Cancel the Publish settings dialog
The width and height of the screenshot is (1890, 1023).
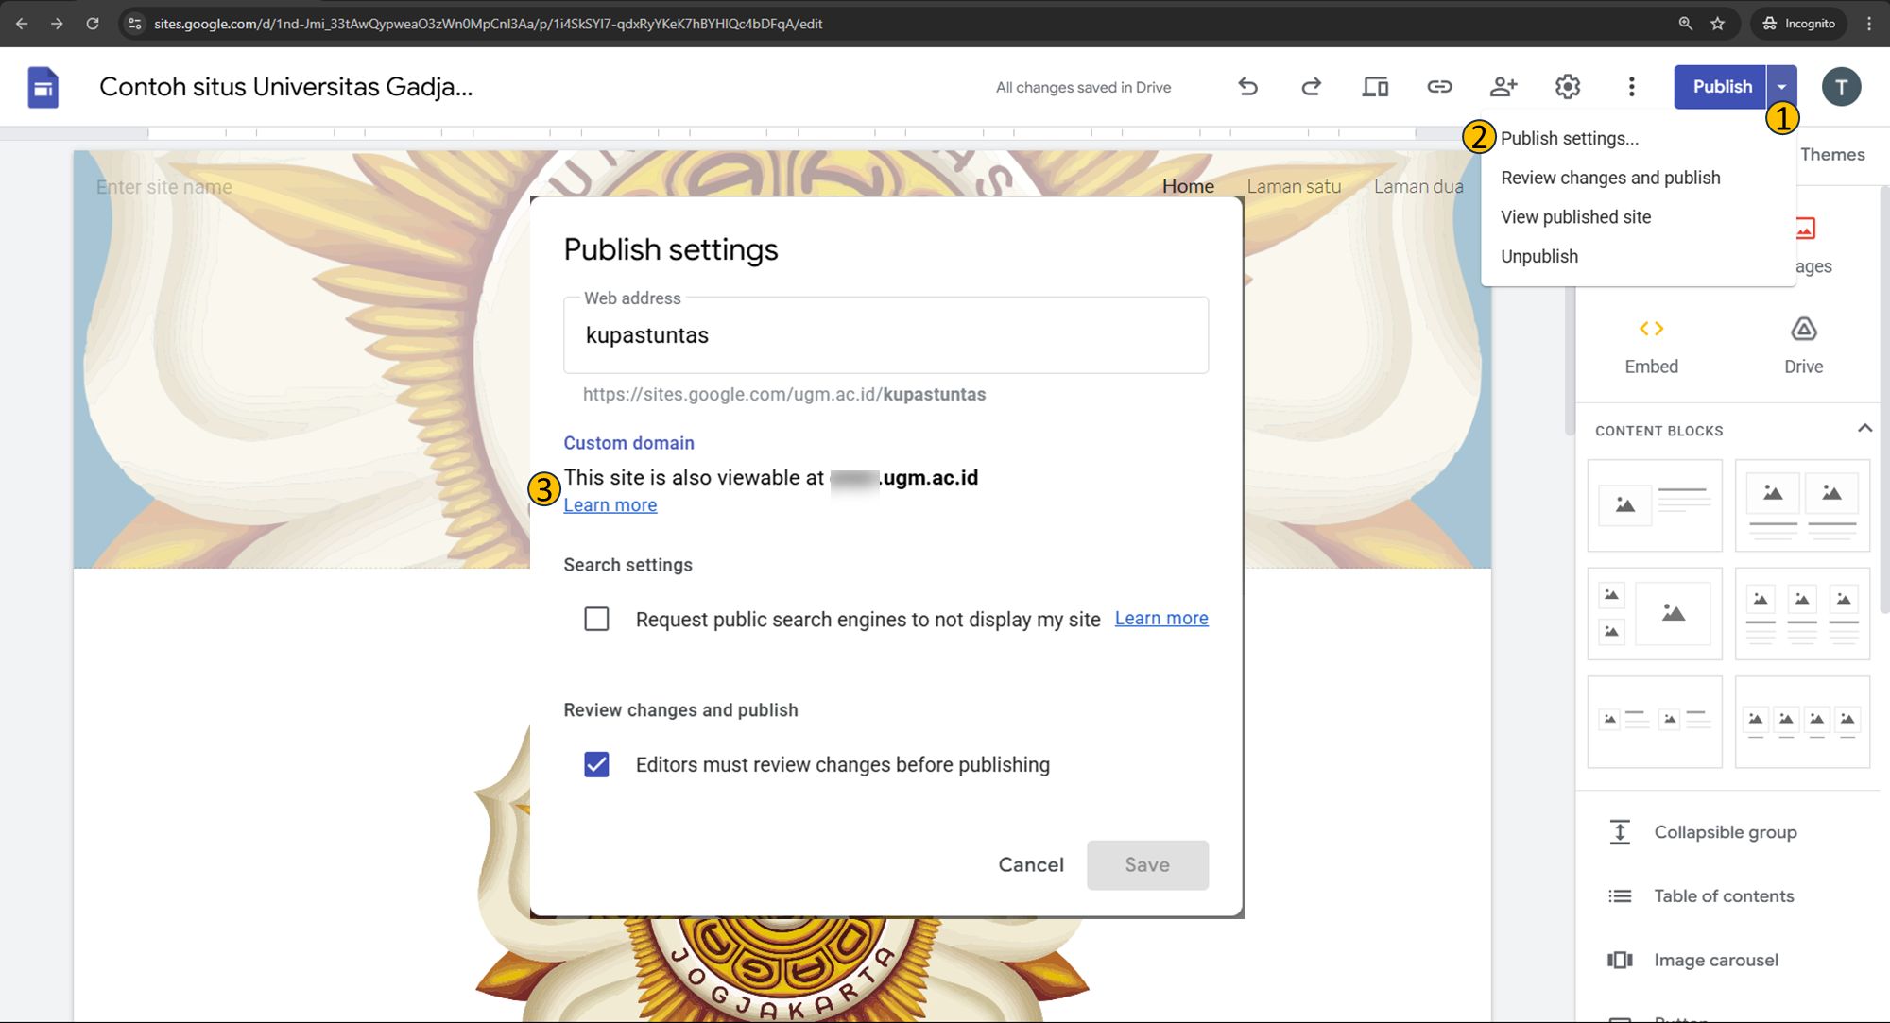(1031, 865)
